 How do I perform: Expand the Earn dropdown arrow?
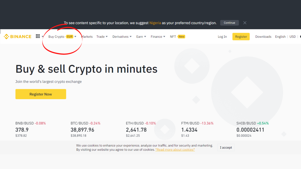tap(145, 37)
